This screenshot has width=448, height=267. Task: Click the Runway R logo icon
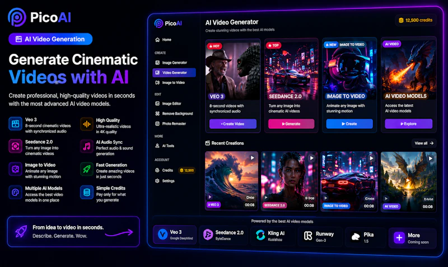308,236
